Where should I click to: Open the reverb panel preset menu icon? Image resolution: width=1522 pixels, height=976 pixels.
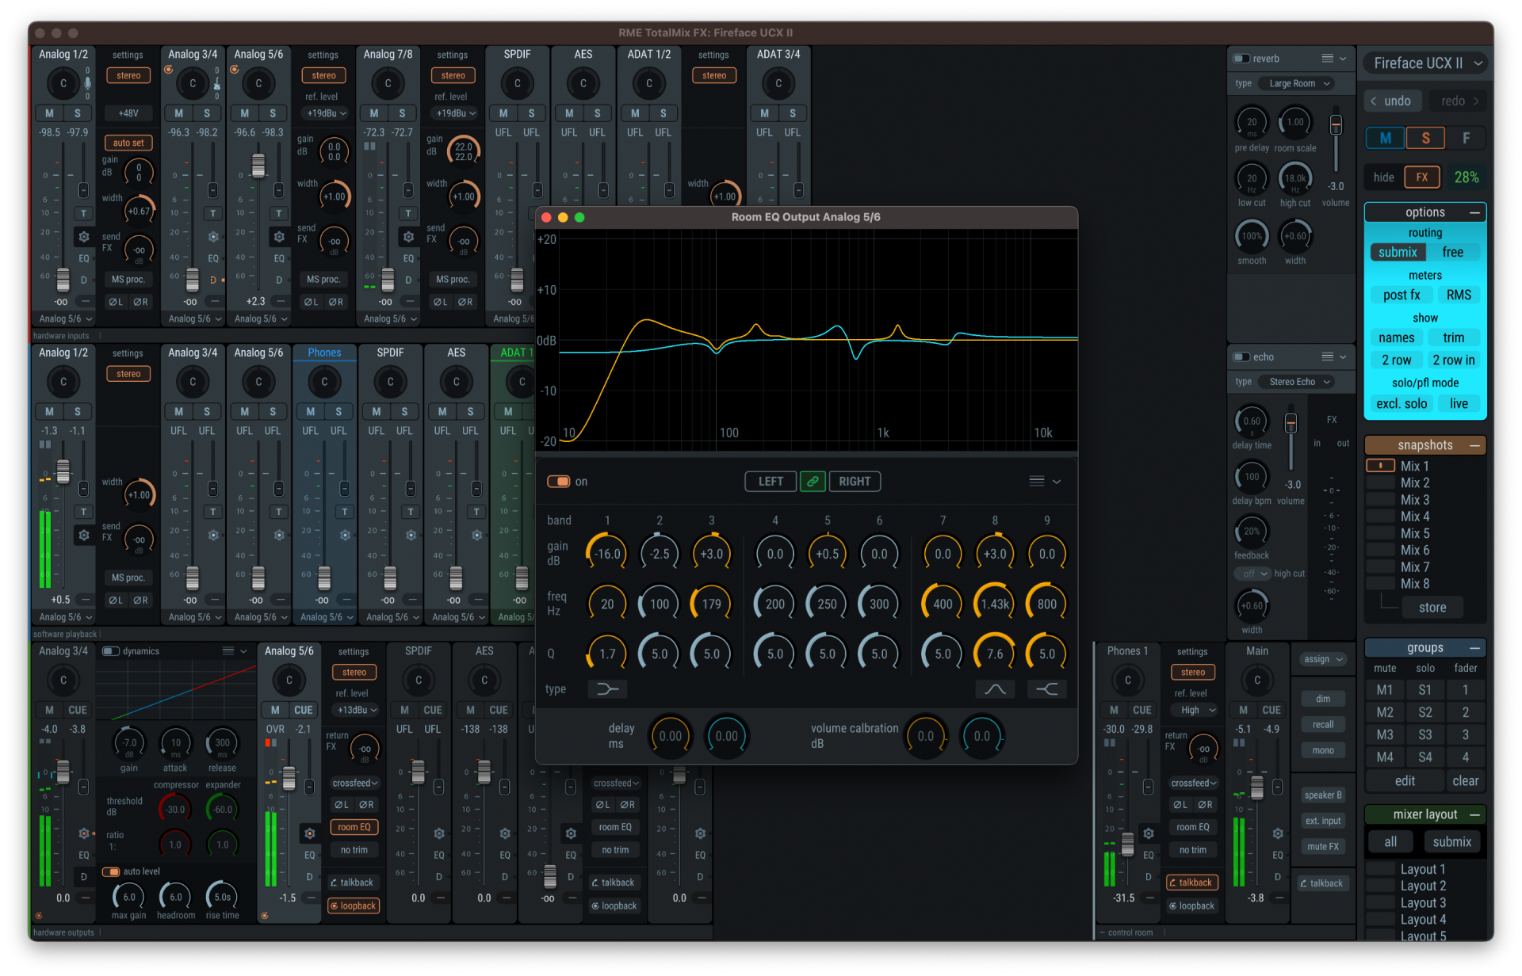1333,58
